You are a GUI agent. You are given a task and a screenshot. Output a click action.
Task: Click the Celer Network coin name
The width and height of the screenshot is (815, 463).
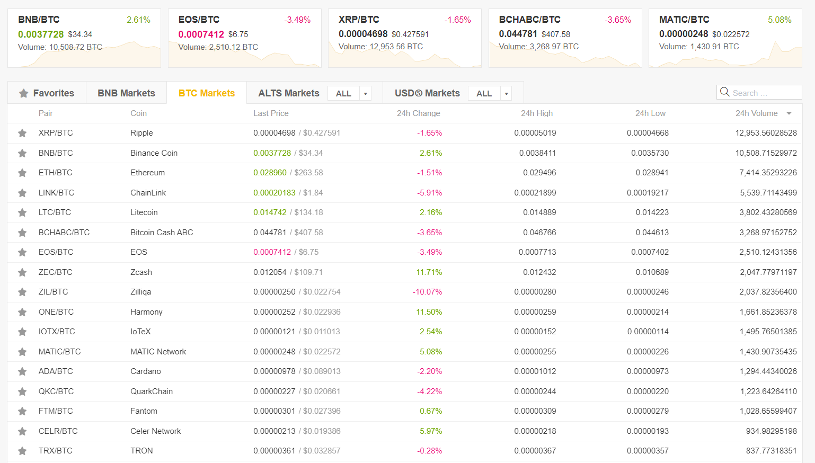pyautogui.click(x=156, y=431)
